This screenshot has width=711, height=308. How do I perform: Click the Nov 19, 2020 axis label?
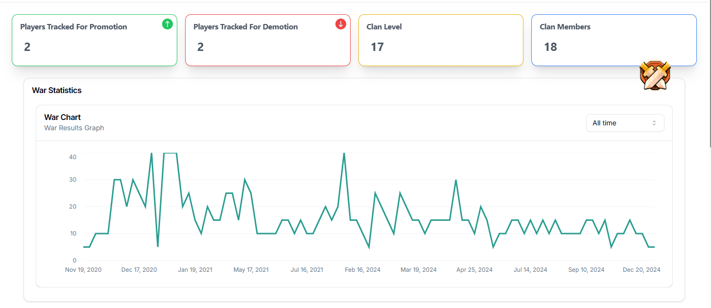tap(83, 269)
